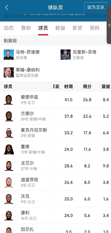Switch to the 动态 tab
This screenshot has width=111, height=233.
coord(9,28)
